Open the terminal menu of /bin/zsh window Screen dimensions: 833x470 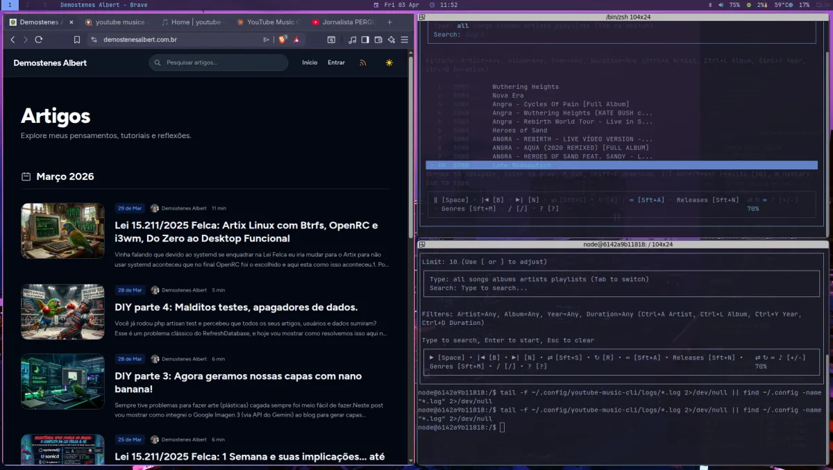click(421, 16)
